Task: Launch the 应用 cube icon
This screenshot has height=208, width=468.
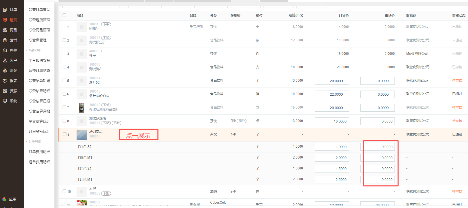Action: 4,199
